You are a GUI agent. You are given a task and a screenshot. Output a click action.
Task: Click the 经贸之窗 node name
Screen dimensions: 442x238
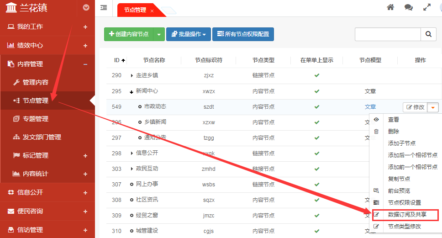click(x=147, y=215)
